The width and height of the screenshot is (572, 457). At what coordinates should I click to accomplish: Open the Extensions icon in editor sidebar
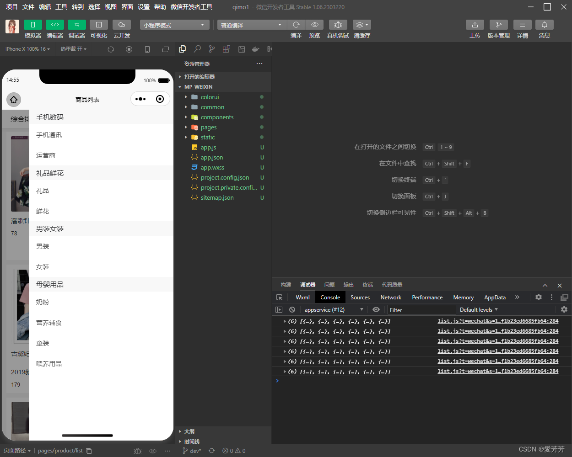click(226, 49)
